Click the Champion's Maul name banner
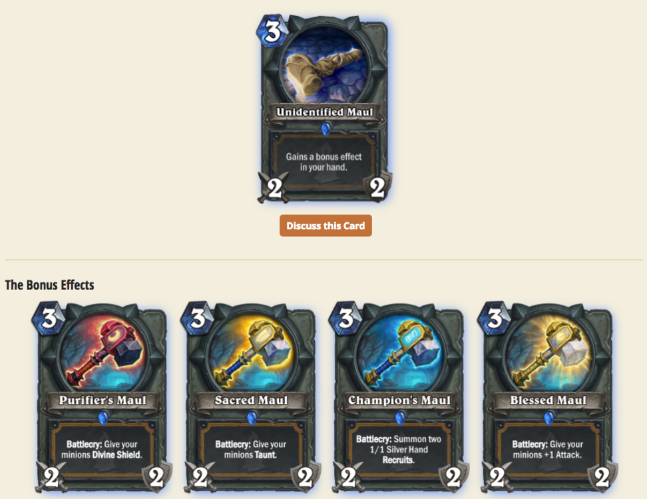This screenshot has height=499, width=647. coord(399,401)
